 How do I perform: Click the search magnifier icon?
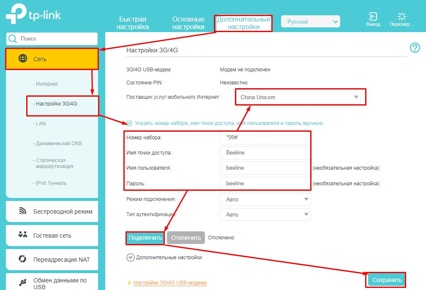13,39
